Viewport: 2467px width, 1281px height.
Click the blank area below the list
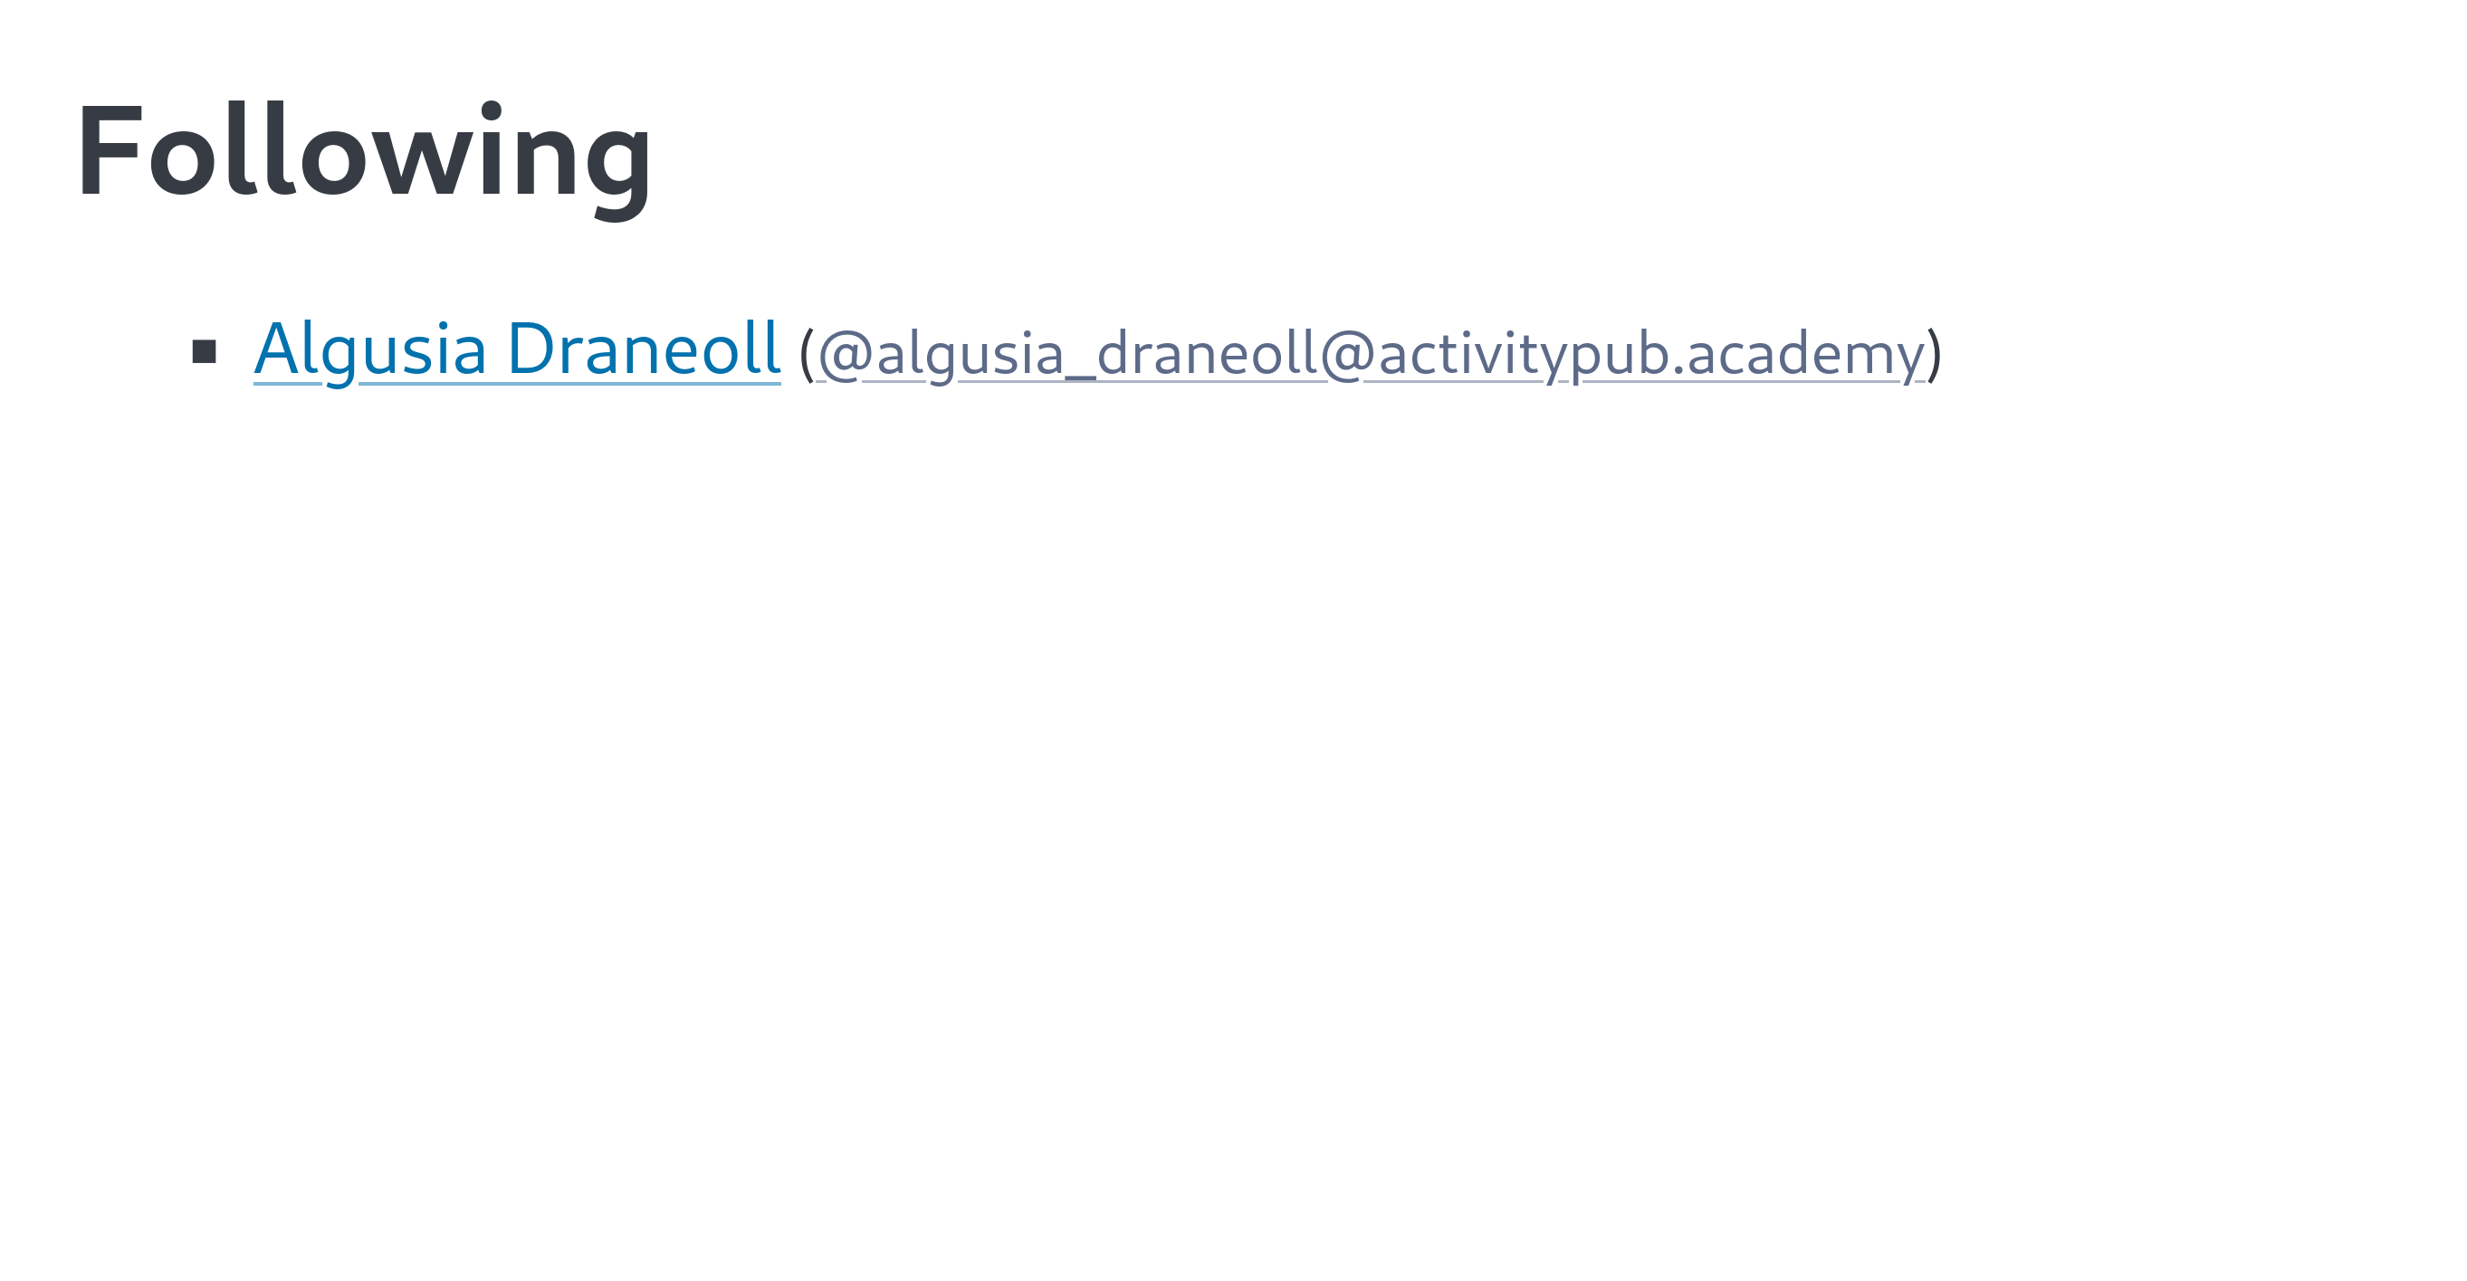click(1226, 766)
